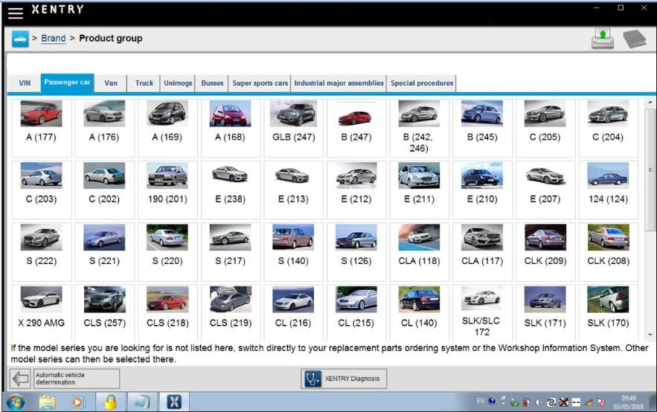Choose the S (222) model
Screen dimensions: 657x412
click(x=42, y=251)
